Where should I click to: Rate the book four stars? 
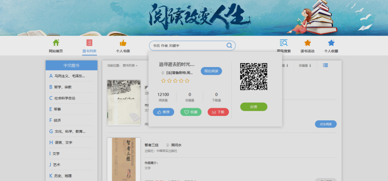181,81
